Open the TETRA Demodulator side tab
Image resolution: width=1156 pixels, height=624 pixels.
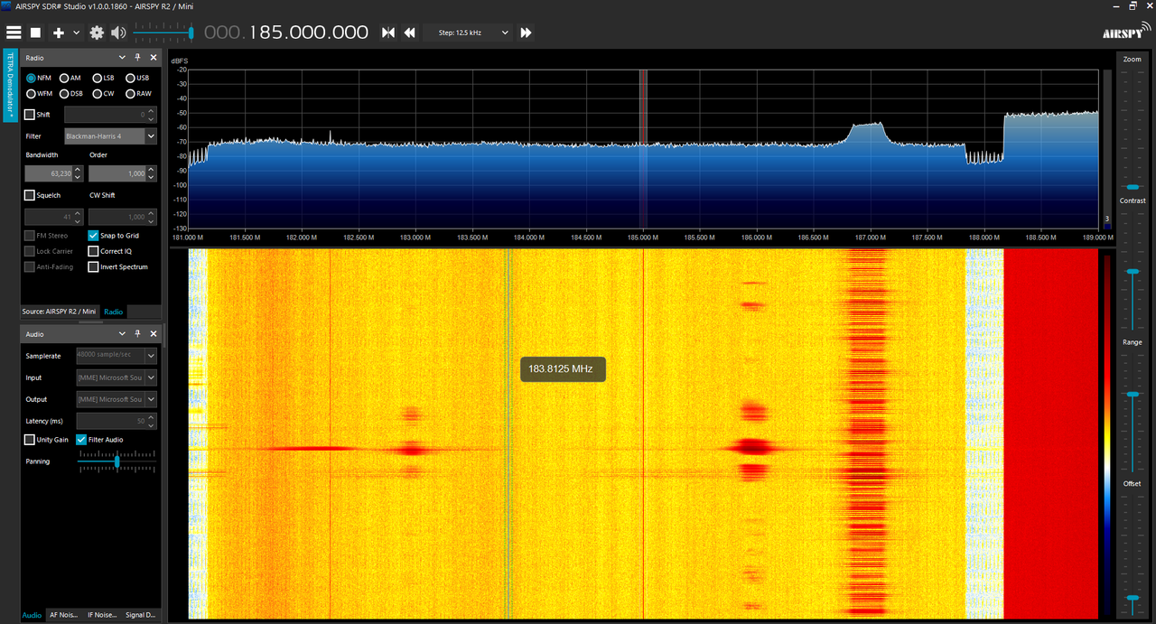pyautogui.click(x=10, y=87)
